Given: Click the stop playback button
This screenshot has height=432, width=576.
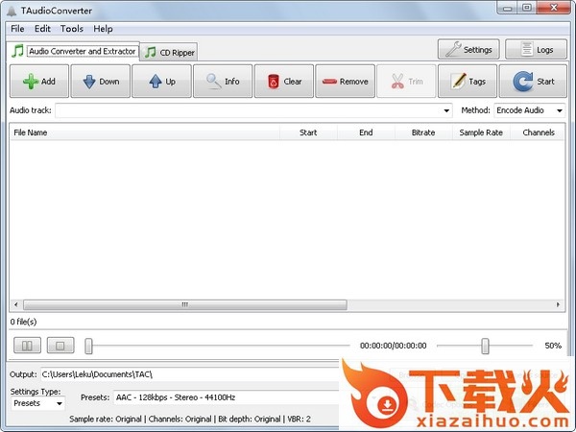Looking at the screenshot, I should pos(60,346).
